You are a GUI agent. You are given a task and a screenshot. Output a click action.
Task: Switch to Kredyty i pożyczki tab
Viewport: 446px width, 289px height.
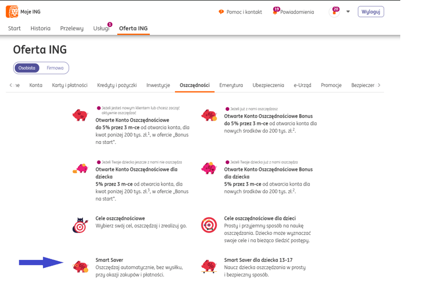coord(117,85)
